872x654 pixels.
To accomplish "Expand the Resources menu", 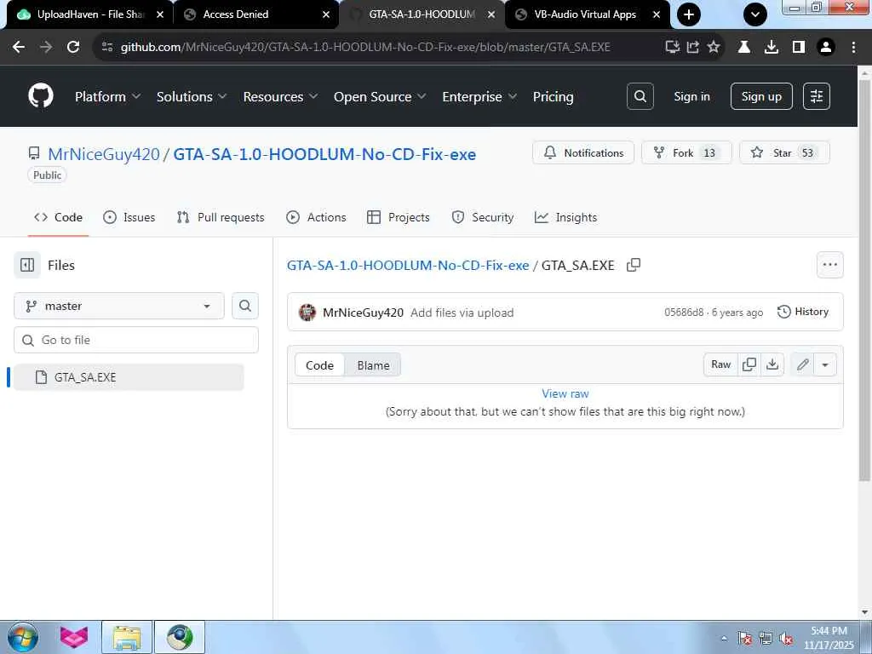I will (280, 97).
